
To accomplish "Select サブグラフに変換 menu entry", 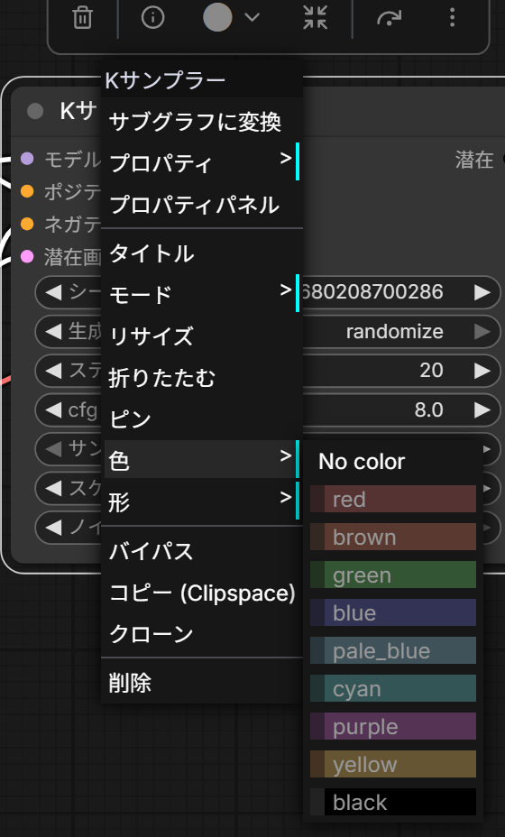I will pos(202,122).
